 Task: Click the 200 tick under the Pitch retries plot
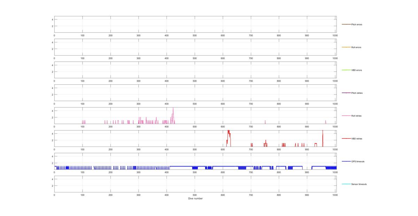[x=110, y=104]
